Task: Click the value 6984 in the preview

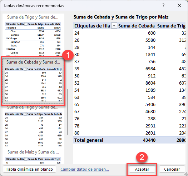Action: (x=150, y=69)
